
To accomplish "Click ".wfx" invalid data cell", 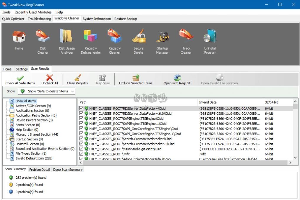I will tap(203, 154).
